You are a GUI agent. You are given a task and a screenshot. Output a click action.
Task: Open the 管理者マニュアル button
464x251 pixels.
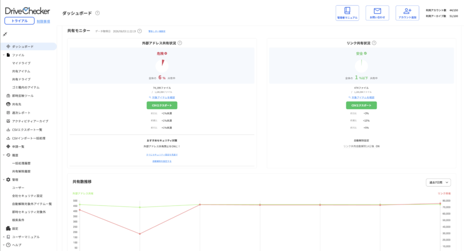coord(348,13)
